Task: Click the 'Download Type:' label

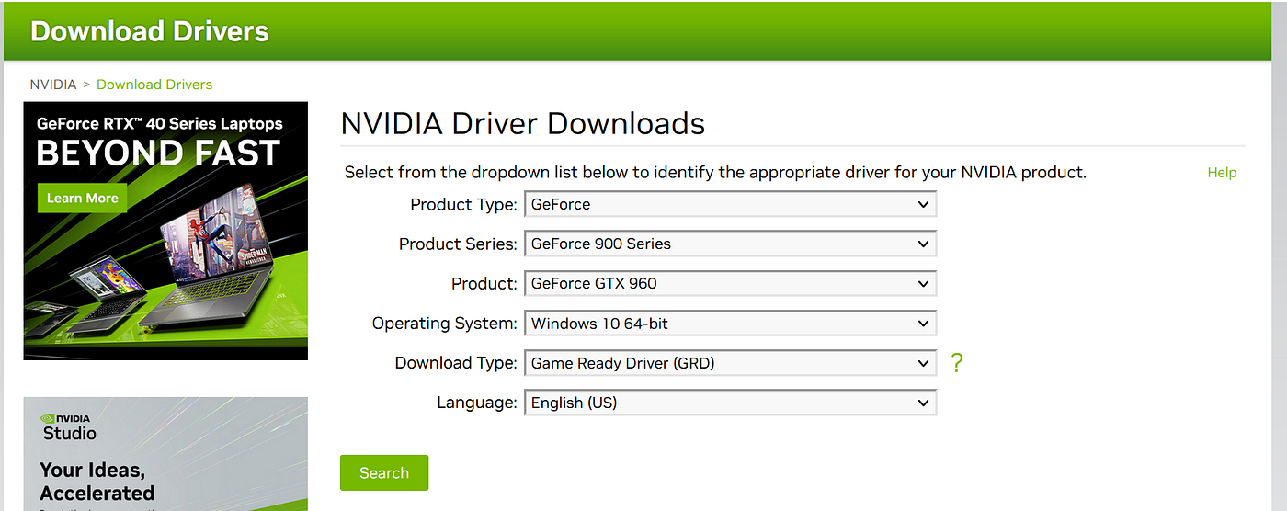Action: [457, 363]
